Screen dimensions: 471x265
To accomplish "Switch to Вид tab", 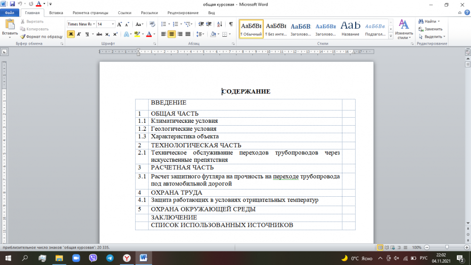I will coord(211,13).
